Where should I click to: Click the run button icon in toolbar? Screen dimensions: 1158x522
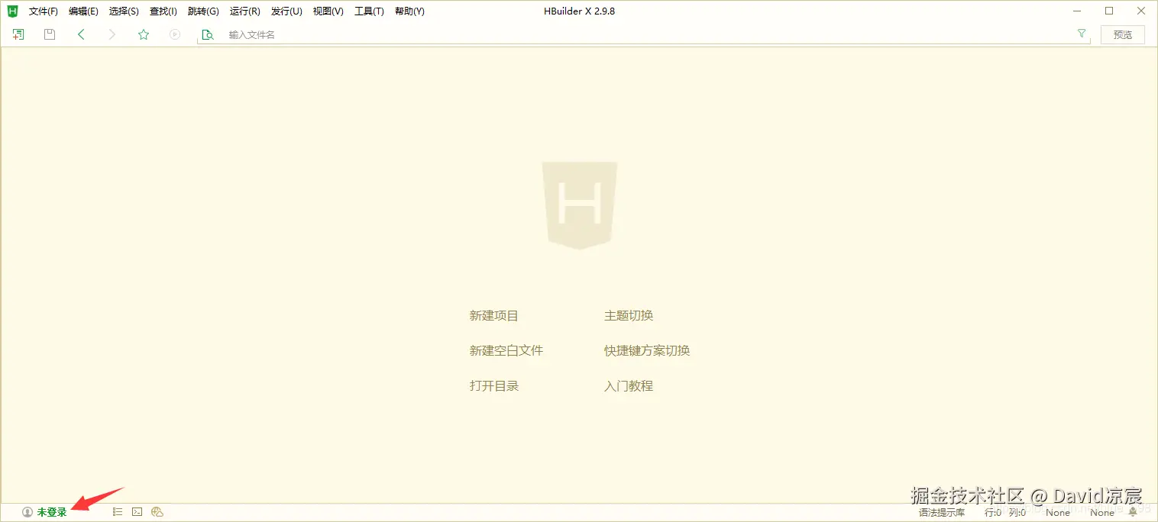click(x=174, y=34)
